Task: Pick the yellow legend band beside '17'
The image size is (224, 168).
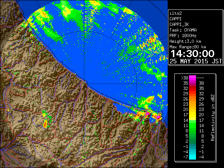Action: pos(192,115)
